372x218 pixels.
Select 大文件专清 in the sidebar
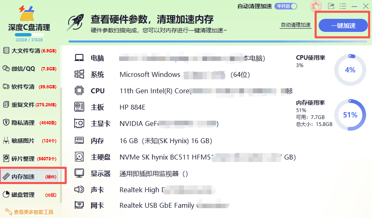[x=30, y=51]
